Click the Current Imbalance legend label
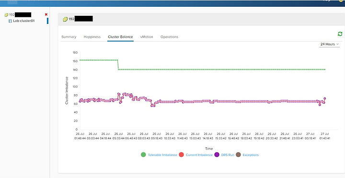The image size is (345, 178). click(199, 155)
